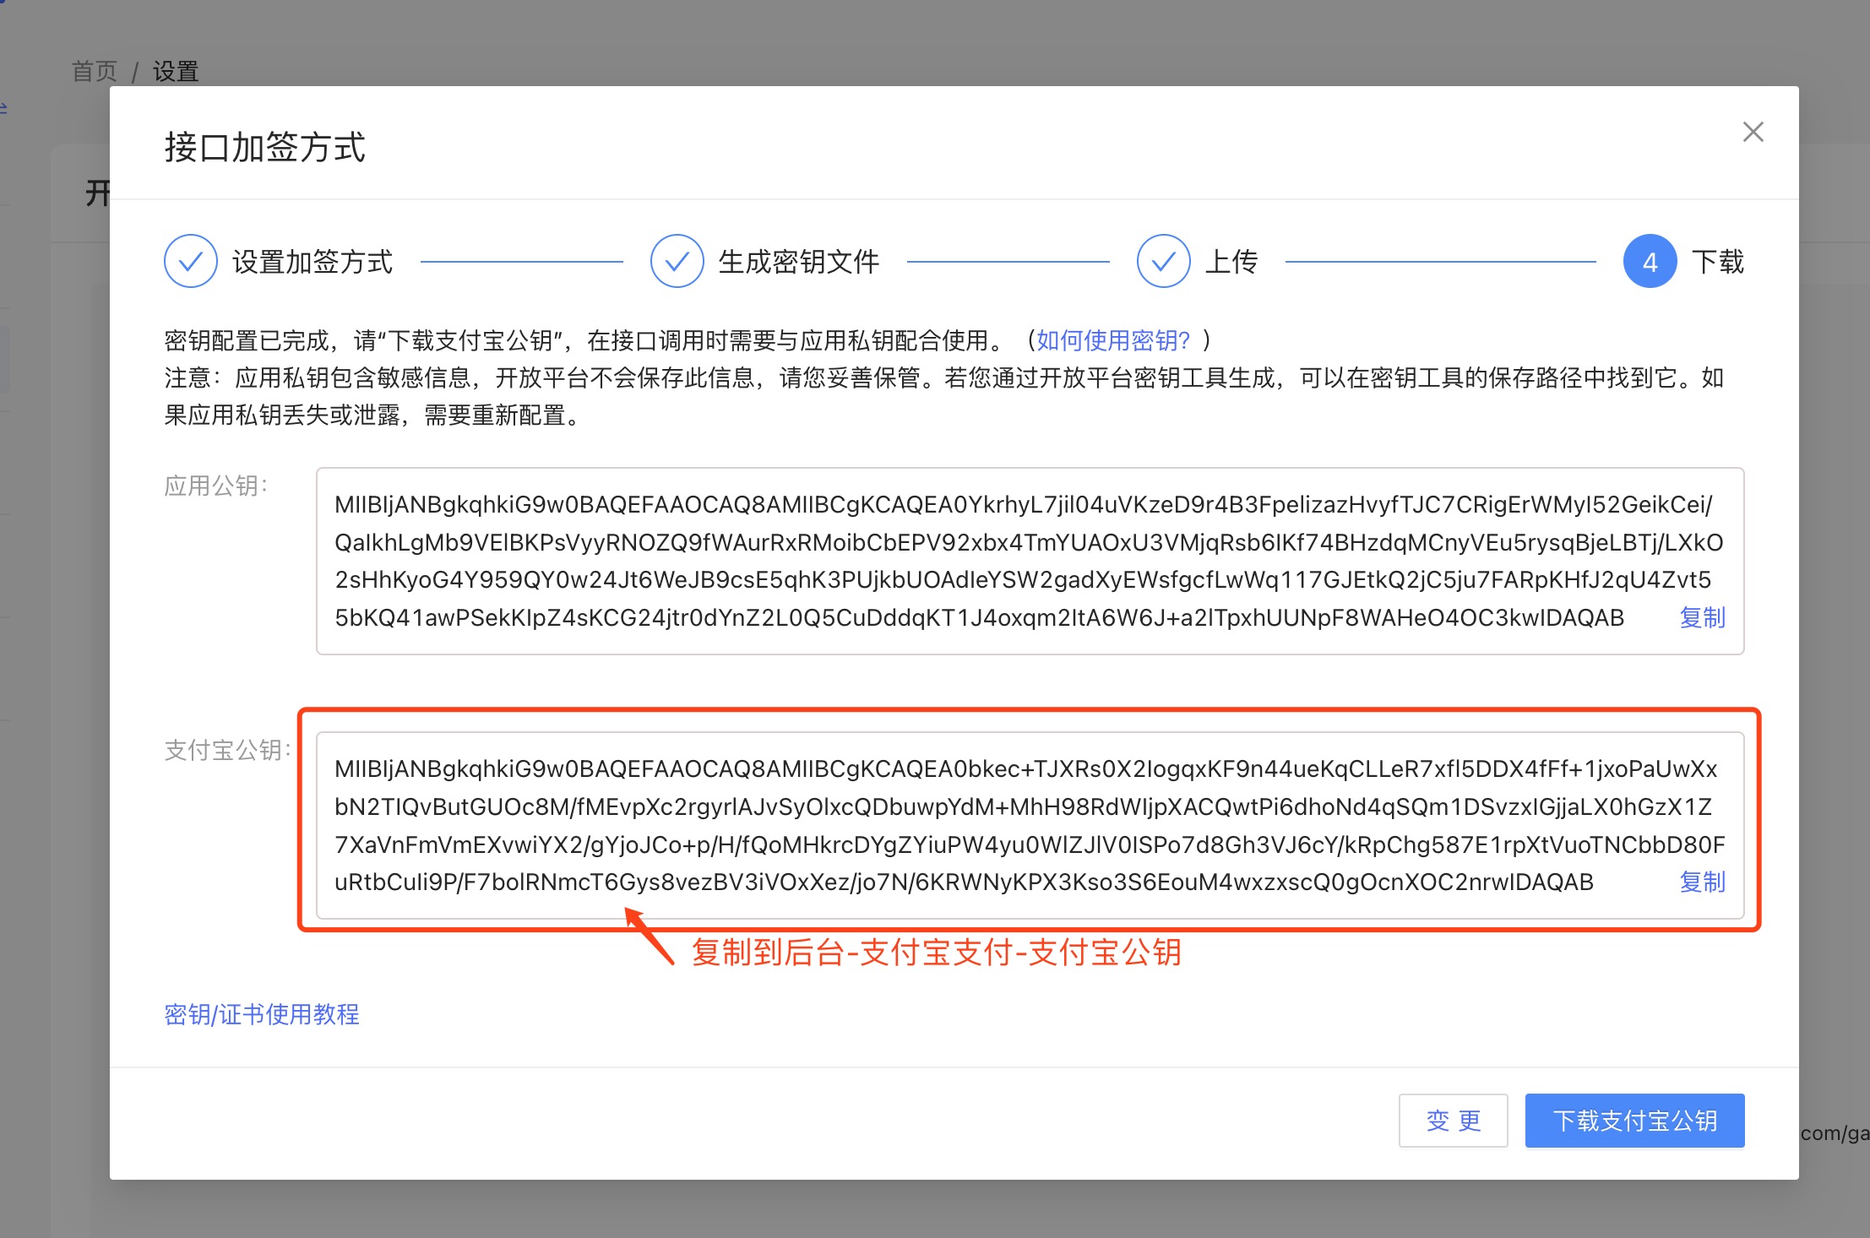Screen dimensions: 1870x1238
Task: Click the 上传 step label
Action: point(1231,262)
